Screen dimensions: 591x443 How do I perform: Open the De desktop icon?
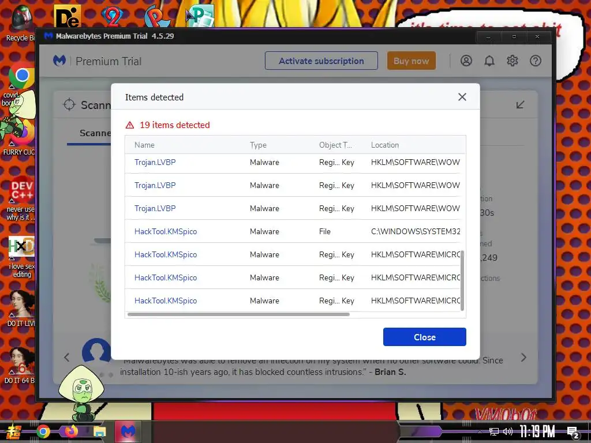click(67, 17)
